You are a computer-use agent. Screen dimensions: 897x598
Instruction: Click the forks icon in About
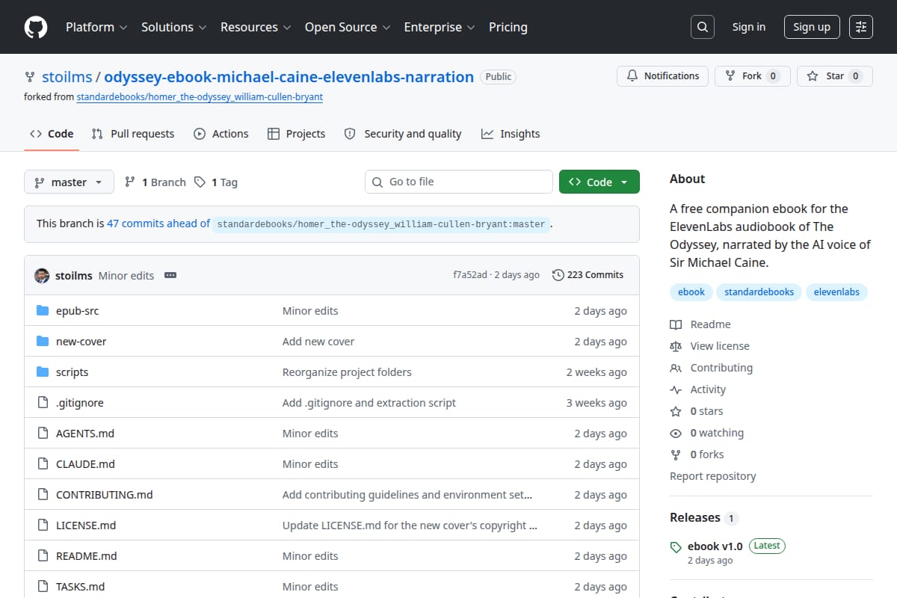(x=676, y=454)
